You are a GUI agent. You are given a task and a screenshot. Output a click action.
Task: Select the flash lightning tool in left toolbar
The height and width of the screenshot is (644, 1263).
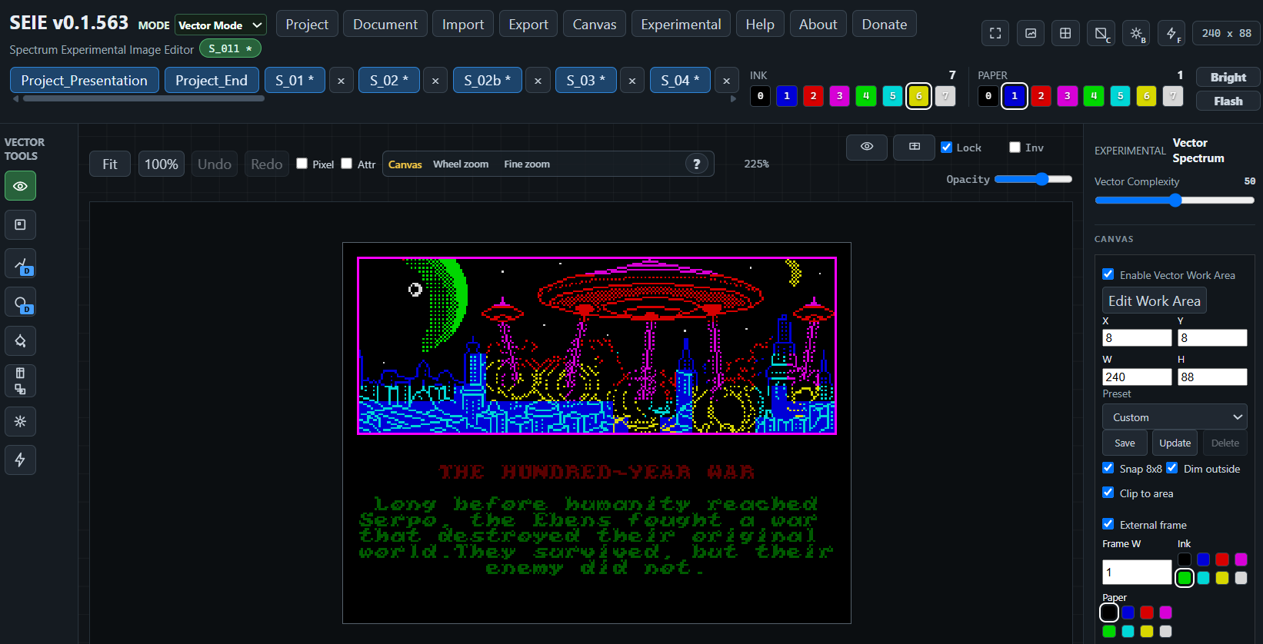20,460
